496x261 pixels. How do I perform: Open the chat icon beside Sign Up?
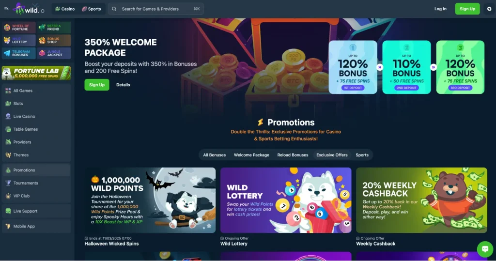489,9
